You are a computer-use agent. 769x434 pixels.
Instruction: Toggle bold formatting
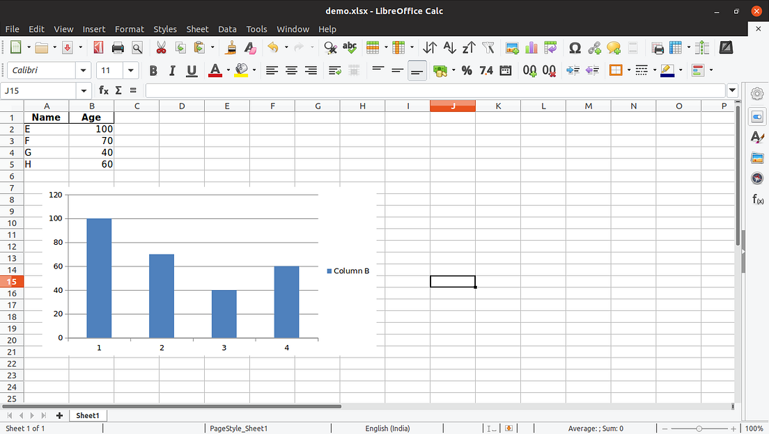click(153, 70)
